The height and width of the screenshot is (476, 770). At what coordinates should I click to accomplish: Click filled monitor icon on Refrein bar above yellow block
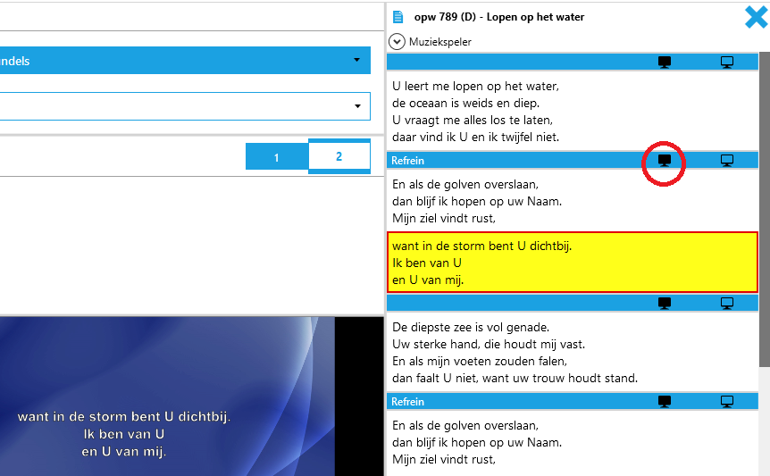click(664, 161)
